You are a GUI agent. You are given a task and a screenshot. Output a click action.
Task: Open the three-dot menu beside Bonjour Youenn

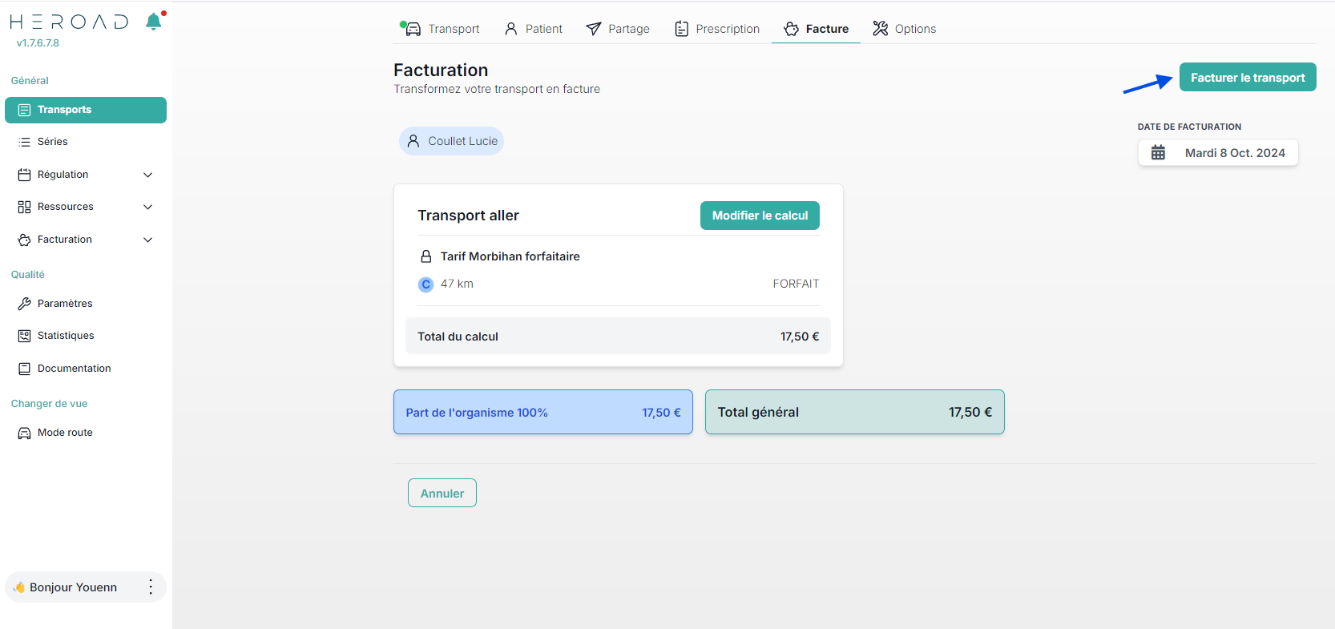[x=151, y=587]
